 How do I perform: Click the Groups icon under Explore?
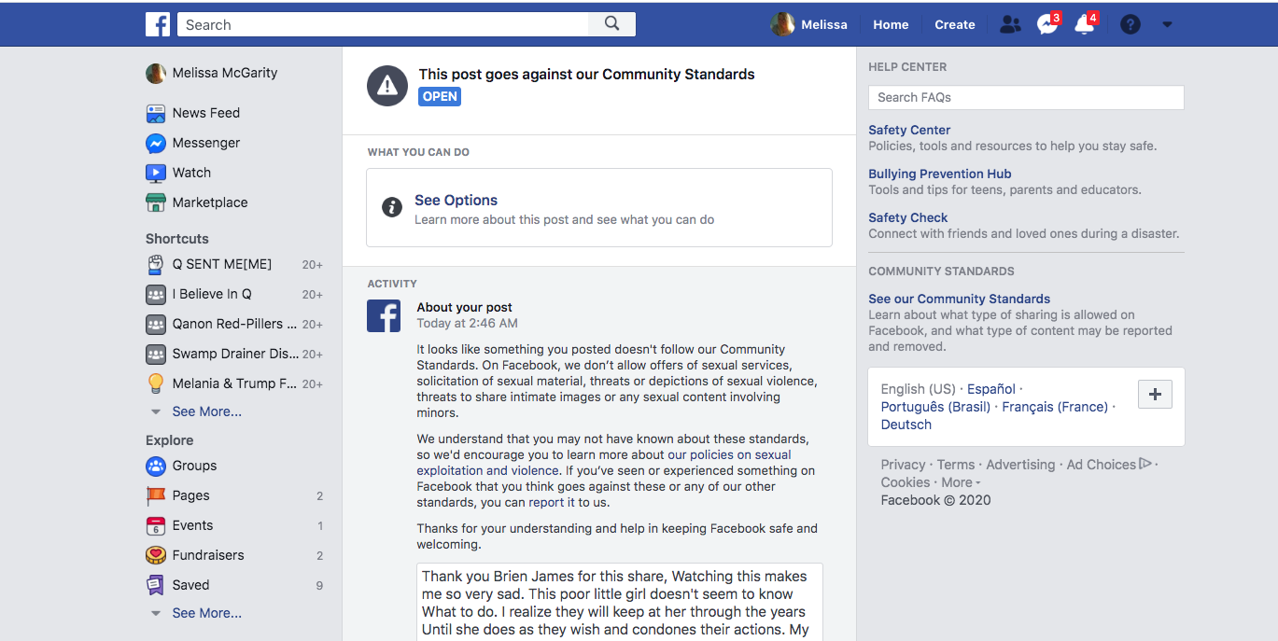point(156,466)
